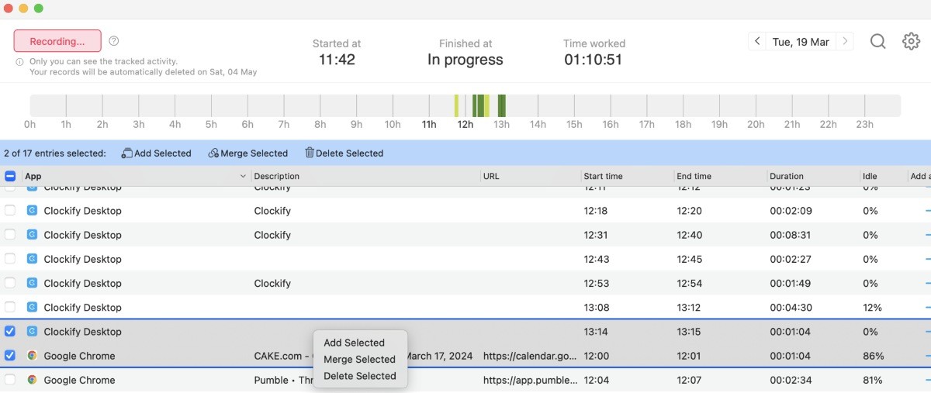Open the settings gear icon
Screen dimensions: 931x393
coord(911,42)
